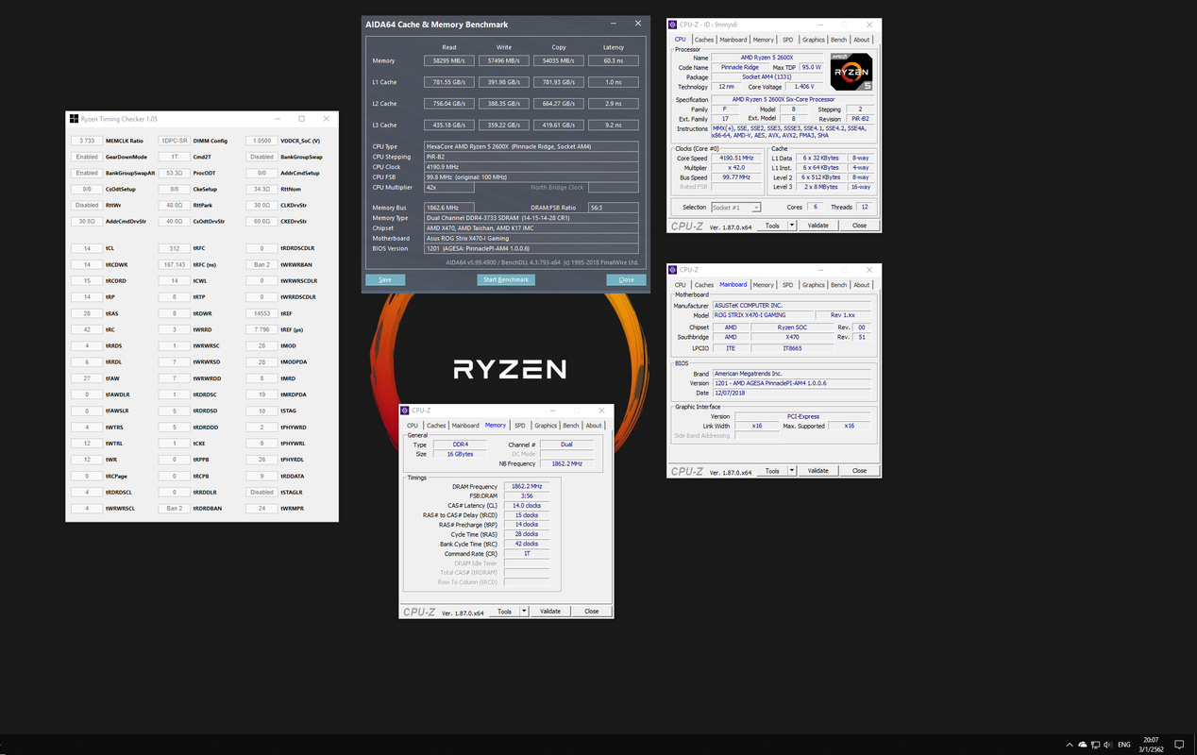Open About tab in CPU-Z Mainboard window
The height and width of the screenshot is (755, 1197).
862,284
